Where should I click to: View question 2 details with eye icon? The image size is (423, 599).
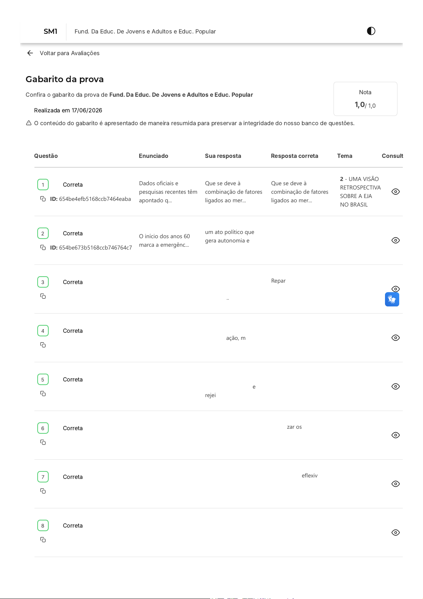click(396, 240)
